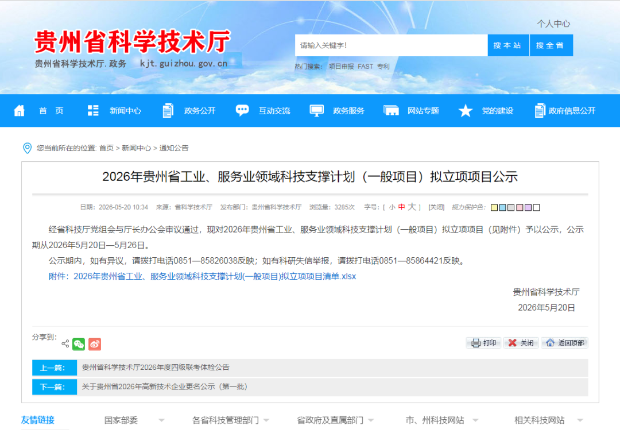
Task: Open 网站专题 menu item
Action: pyautogui.click(x=423, y=111)
